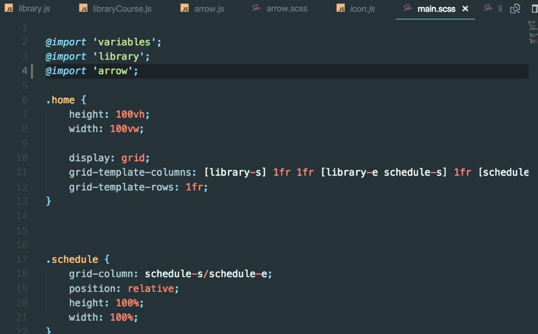The image size is (538, 334).
Task: Click the @import 'arrow' statement
Action: pos(91,70)
